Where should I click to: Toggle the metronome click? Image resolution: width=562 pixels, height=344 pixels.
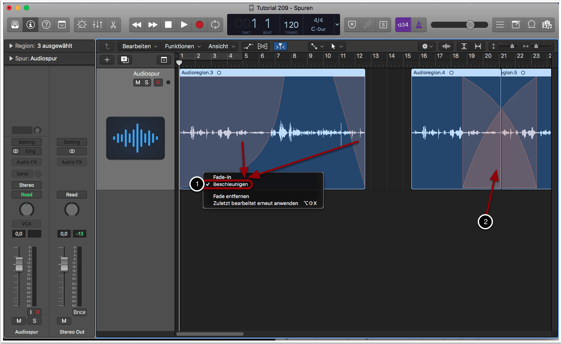(419, 25)
